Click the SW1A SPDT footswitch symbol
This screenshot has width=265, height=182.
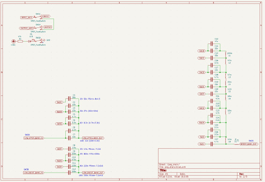[x=38, y=27]
